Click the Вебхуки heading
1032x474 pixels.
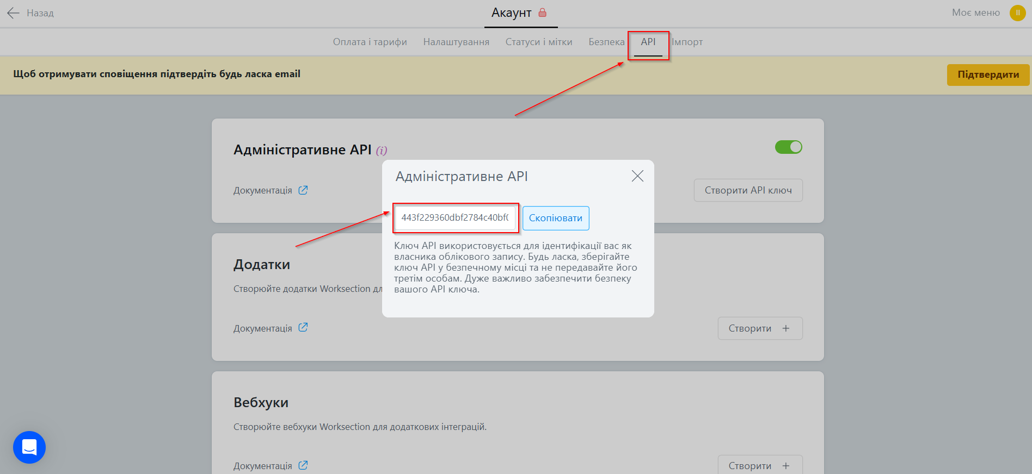(261, 402)
